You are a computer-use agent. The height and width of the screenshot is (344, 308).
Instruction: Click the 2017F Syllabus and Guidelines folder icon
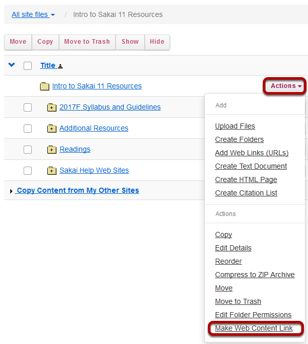(x=52, y=107)
